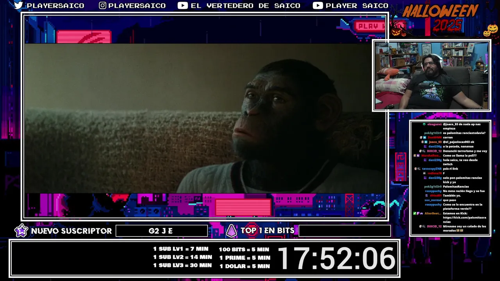This screenshot has height=281, width=500.
Task: Click the TOP 1 EN BITS label
Action: pyautogui.click(x=268, y=231)
